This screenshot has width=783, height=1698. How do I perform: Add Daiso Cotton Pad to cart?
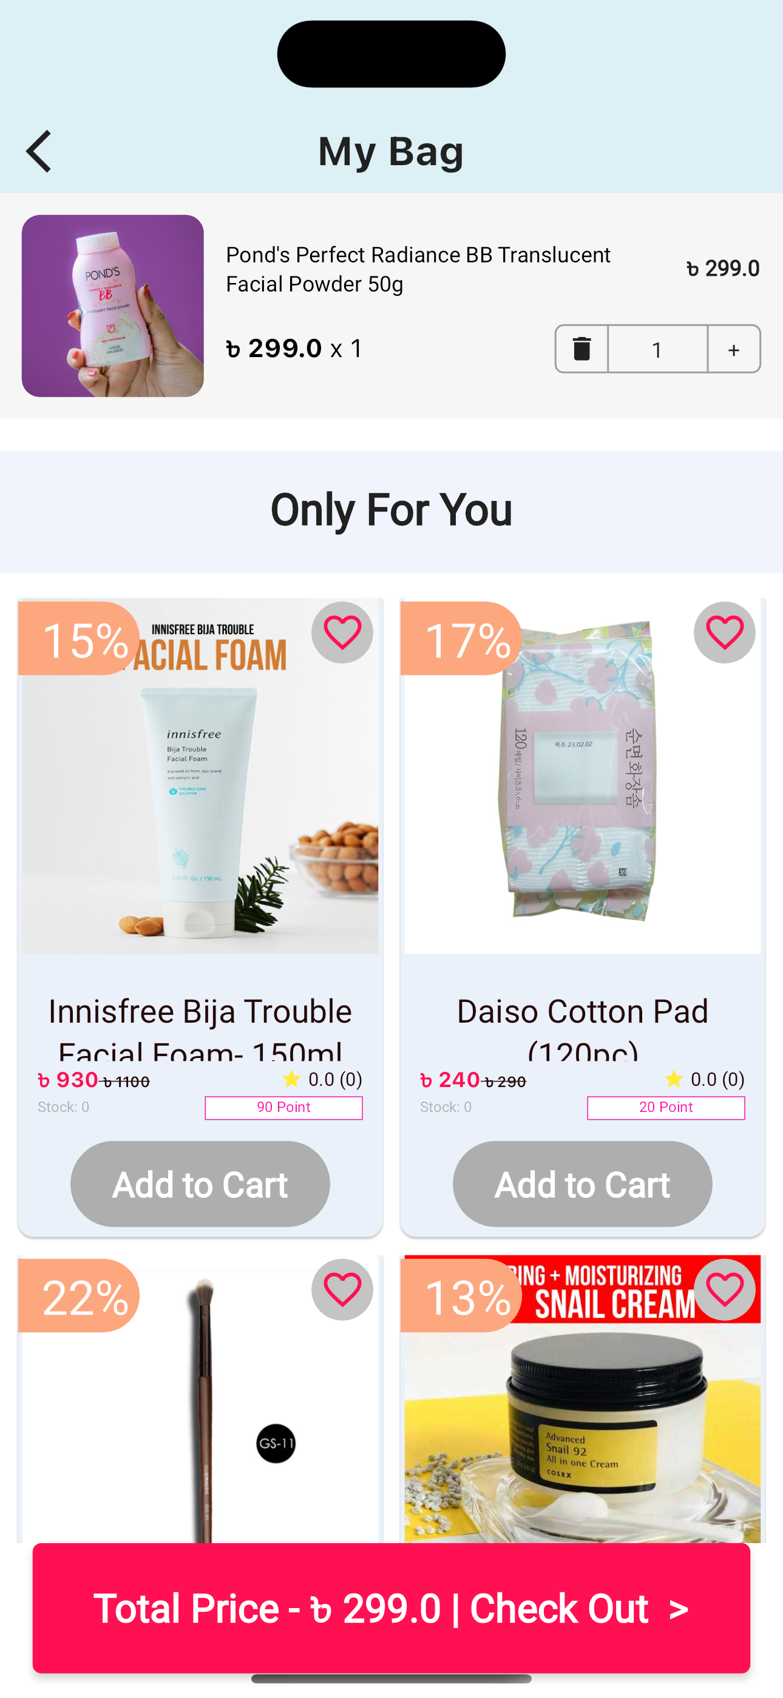582,1184
